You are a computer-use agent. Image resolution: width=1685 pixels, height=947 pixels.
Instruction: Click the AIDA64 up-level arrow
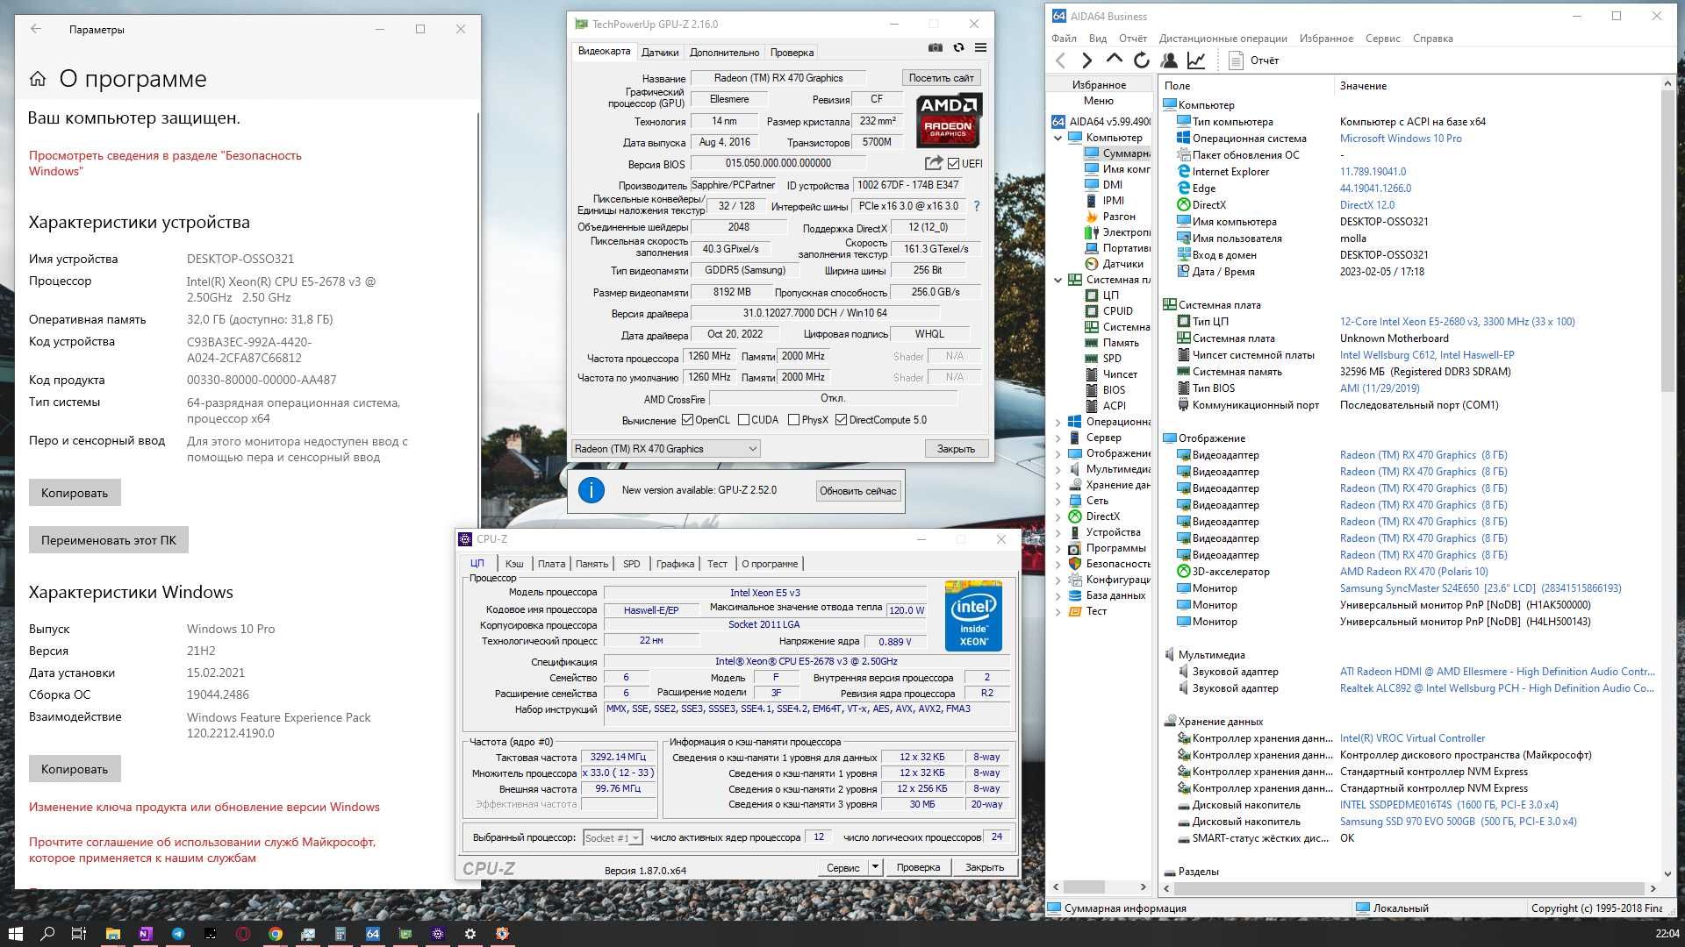tap(1114, 59)
